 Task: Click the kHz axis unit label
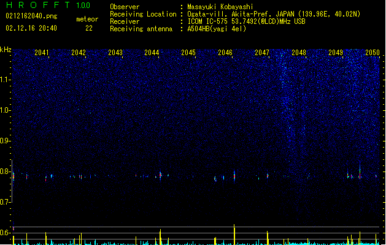tap(6, 50)
